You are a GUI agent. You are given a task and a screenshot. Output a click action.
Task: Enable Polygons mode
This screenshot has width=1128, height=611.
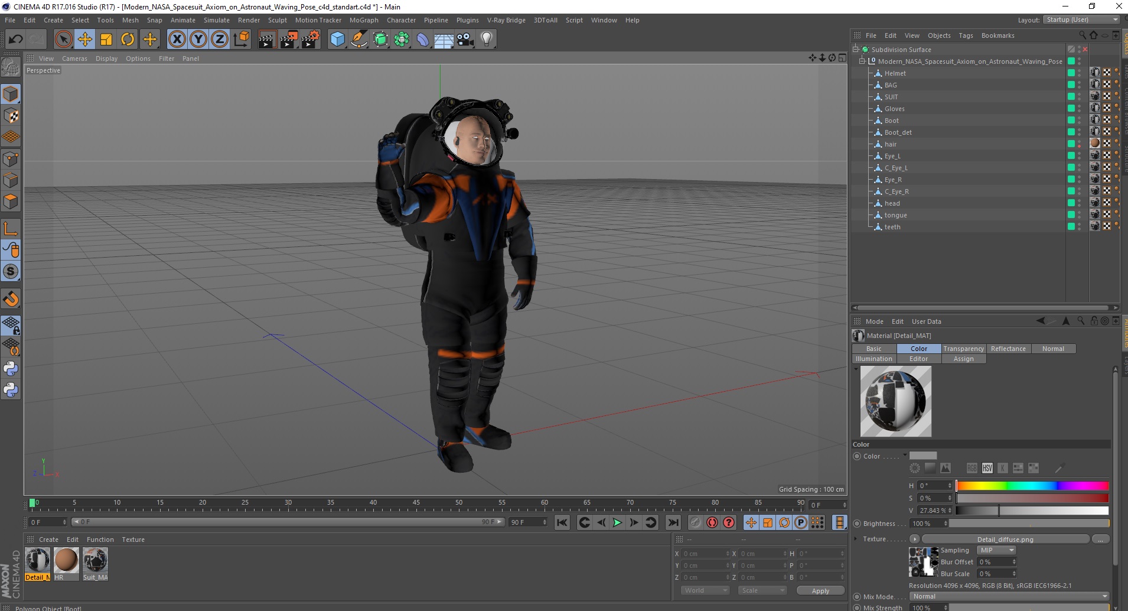11,201
